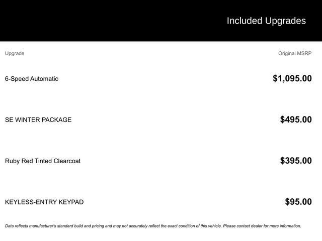Screen dimensions: 322x241
Task: Select the $495.00 price
Action: pos(296,119)
